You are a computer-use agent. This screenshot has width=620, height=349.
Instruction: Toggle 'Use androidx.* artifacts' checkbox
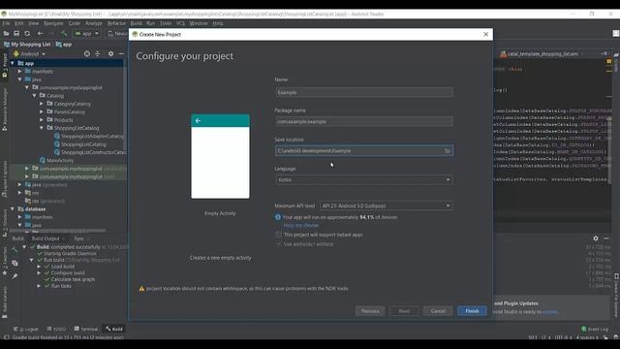tap(279, 244)
